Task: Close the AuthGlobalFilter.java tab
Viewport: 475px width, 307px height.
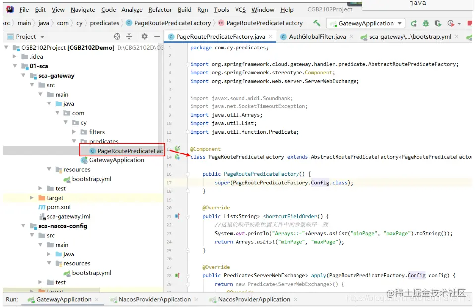Action: click(x=351, y=36)
